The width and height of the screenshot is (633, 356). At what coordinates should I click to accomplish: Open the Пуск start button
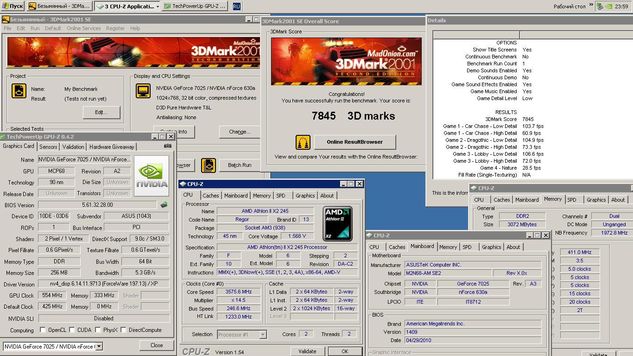click(x=13, y=6)
